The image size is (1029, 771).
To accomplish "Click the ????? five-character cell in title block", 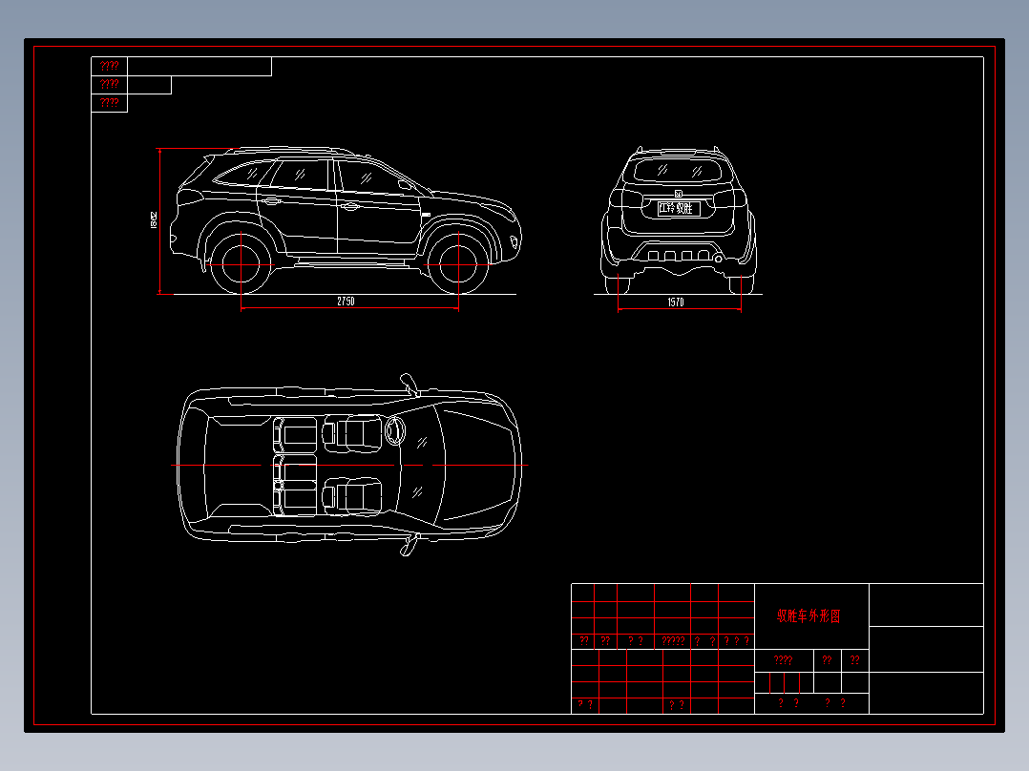I will point(673,641).
